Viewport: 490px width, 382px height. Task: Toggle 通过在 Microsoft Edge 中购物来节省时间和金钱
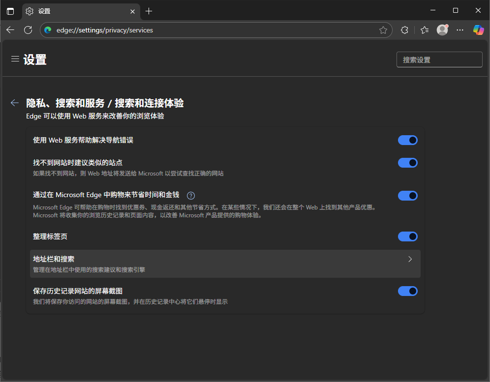click(x=407, y=195)
